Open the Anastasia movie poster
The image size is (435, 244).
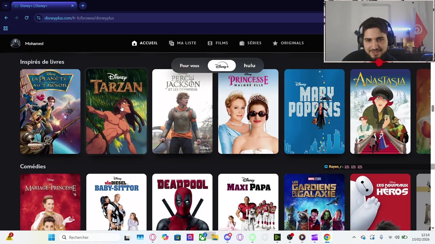coord(380,111)
